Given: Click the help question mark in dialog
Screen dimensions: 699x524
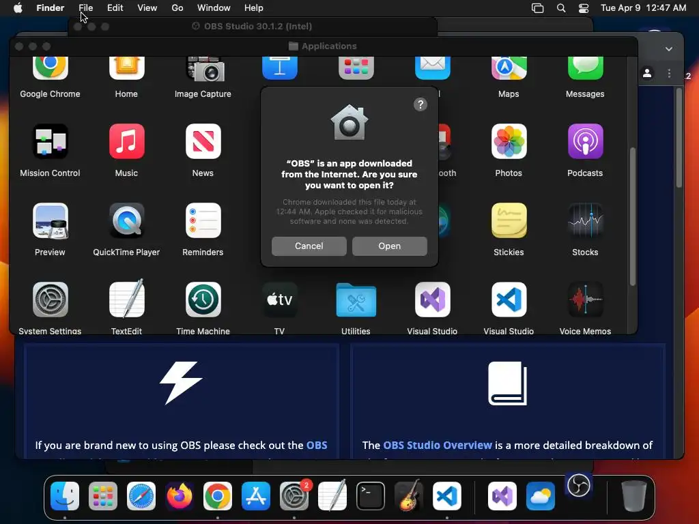Looking at the screenshot, I should [x=420, y=104].
